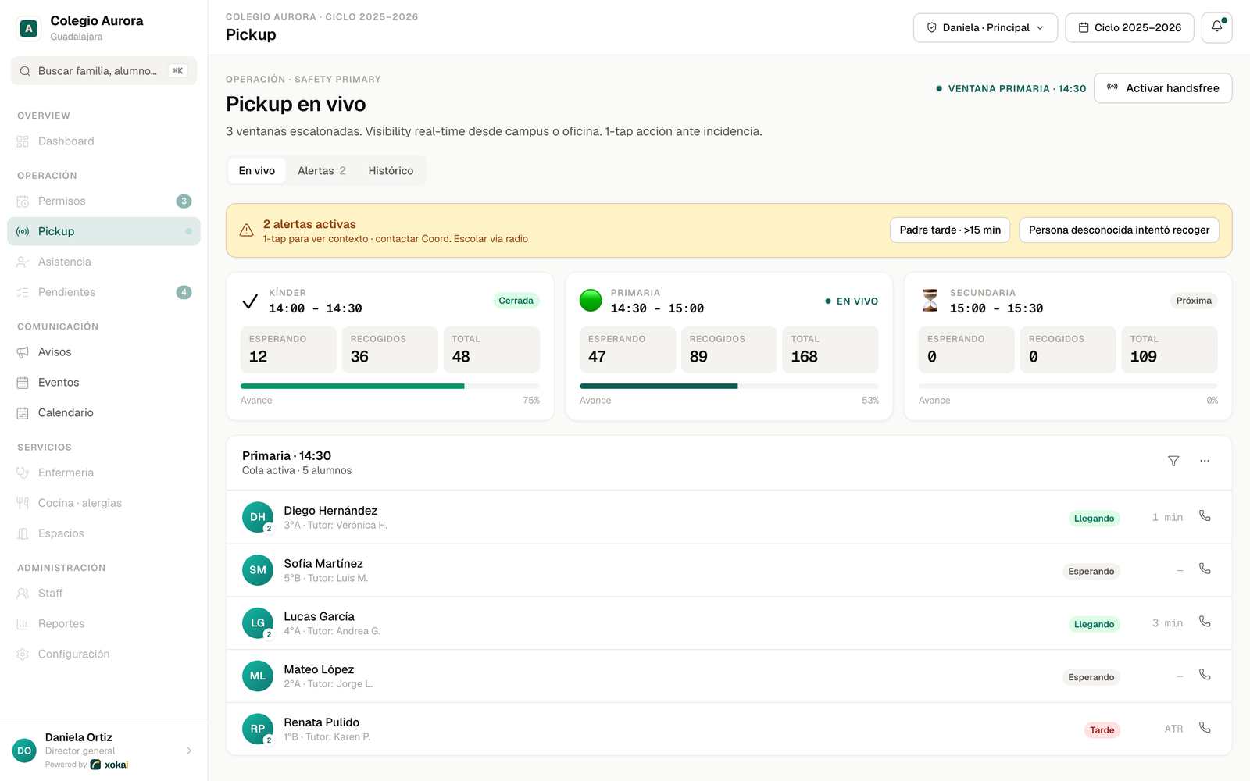Image resolution: width=1250 pixels, height=781 pixels.
Task: Click the Buscar familia search field
Action: 103,71
